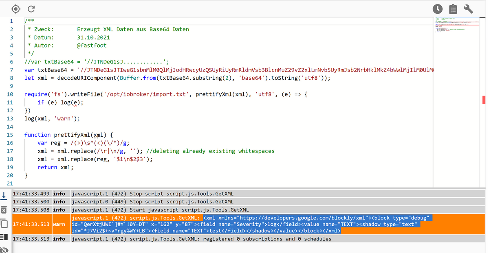Click the long Base64 string on line 7
This screenshot has width=489, height=253.
point(256,70)
